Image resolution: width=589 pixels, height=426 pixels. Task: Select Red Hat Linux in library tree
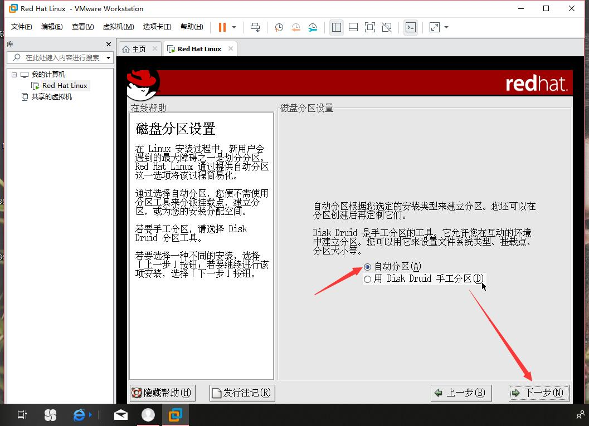coord(65,86)
